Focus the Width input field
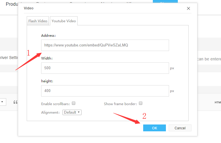The width and height of the screenshot is (221, 143). pyautogui.click(x=105, y=68)
